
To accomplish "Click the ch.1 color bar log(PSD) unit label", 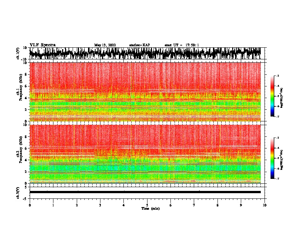I will [x=282, y=98].
